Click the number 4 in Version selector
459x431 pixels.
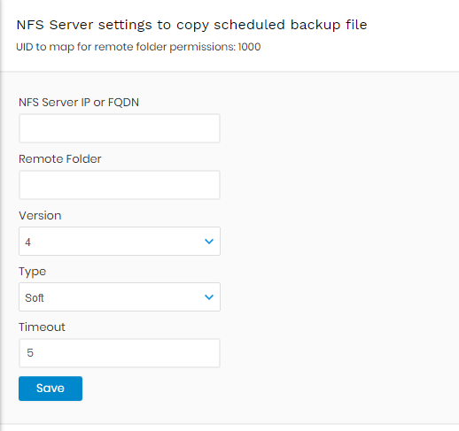(x=27, y=242)
